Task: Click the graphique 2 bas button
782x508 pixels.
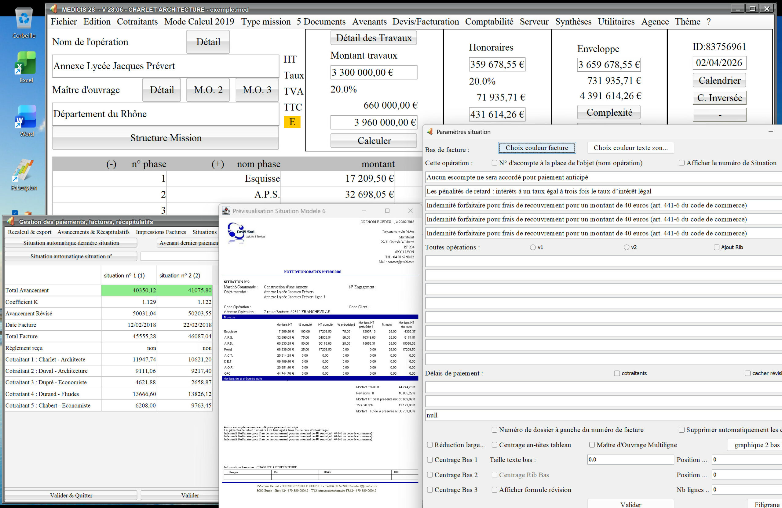Action: [755, 445]
